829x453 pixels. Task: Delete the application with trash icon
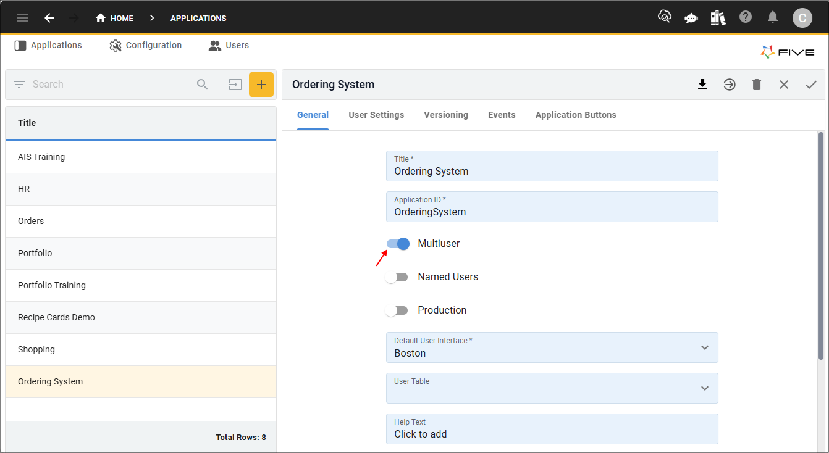tap(757, 85)
